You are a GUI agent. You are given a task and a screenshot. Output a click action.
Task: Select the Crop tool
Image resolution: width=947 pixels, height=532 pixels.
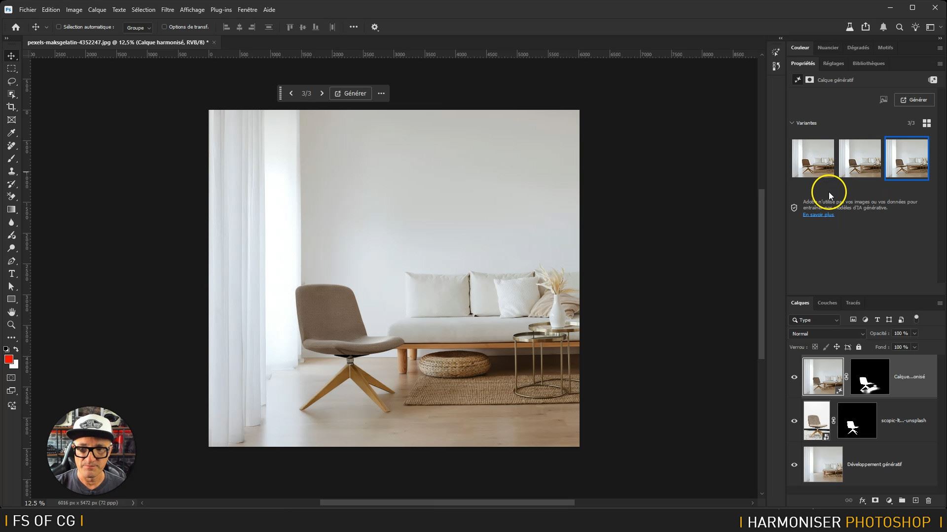point(11,107)
